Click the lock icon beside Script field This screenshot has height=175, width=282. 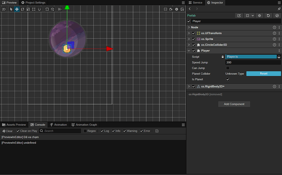[x=223, y=57]
